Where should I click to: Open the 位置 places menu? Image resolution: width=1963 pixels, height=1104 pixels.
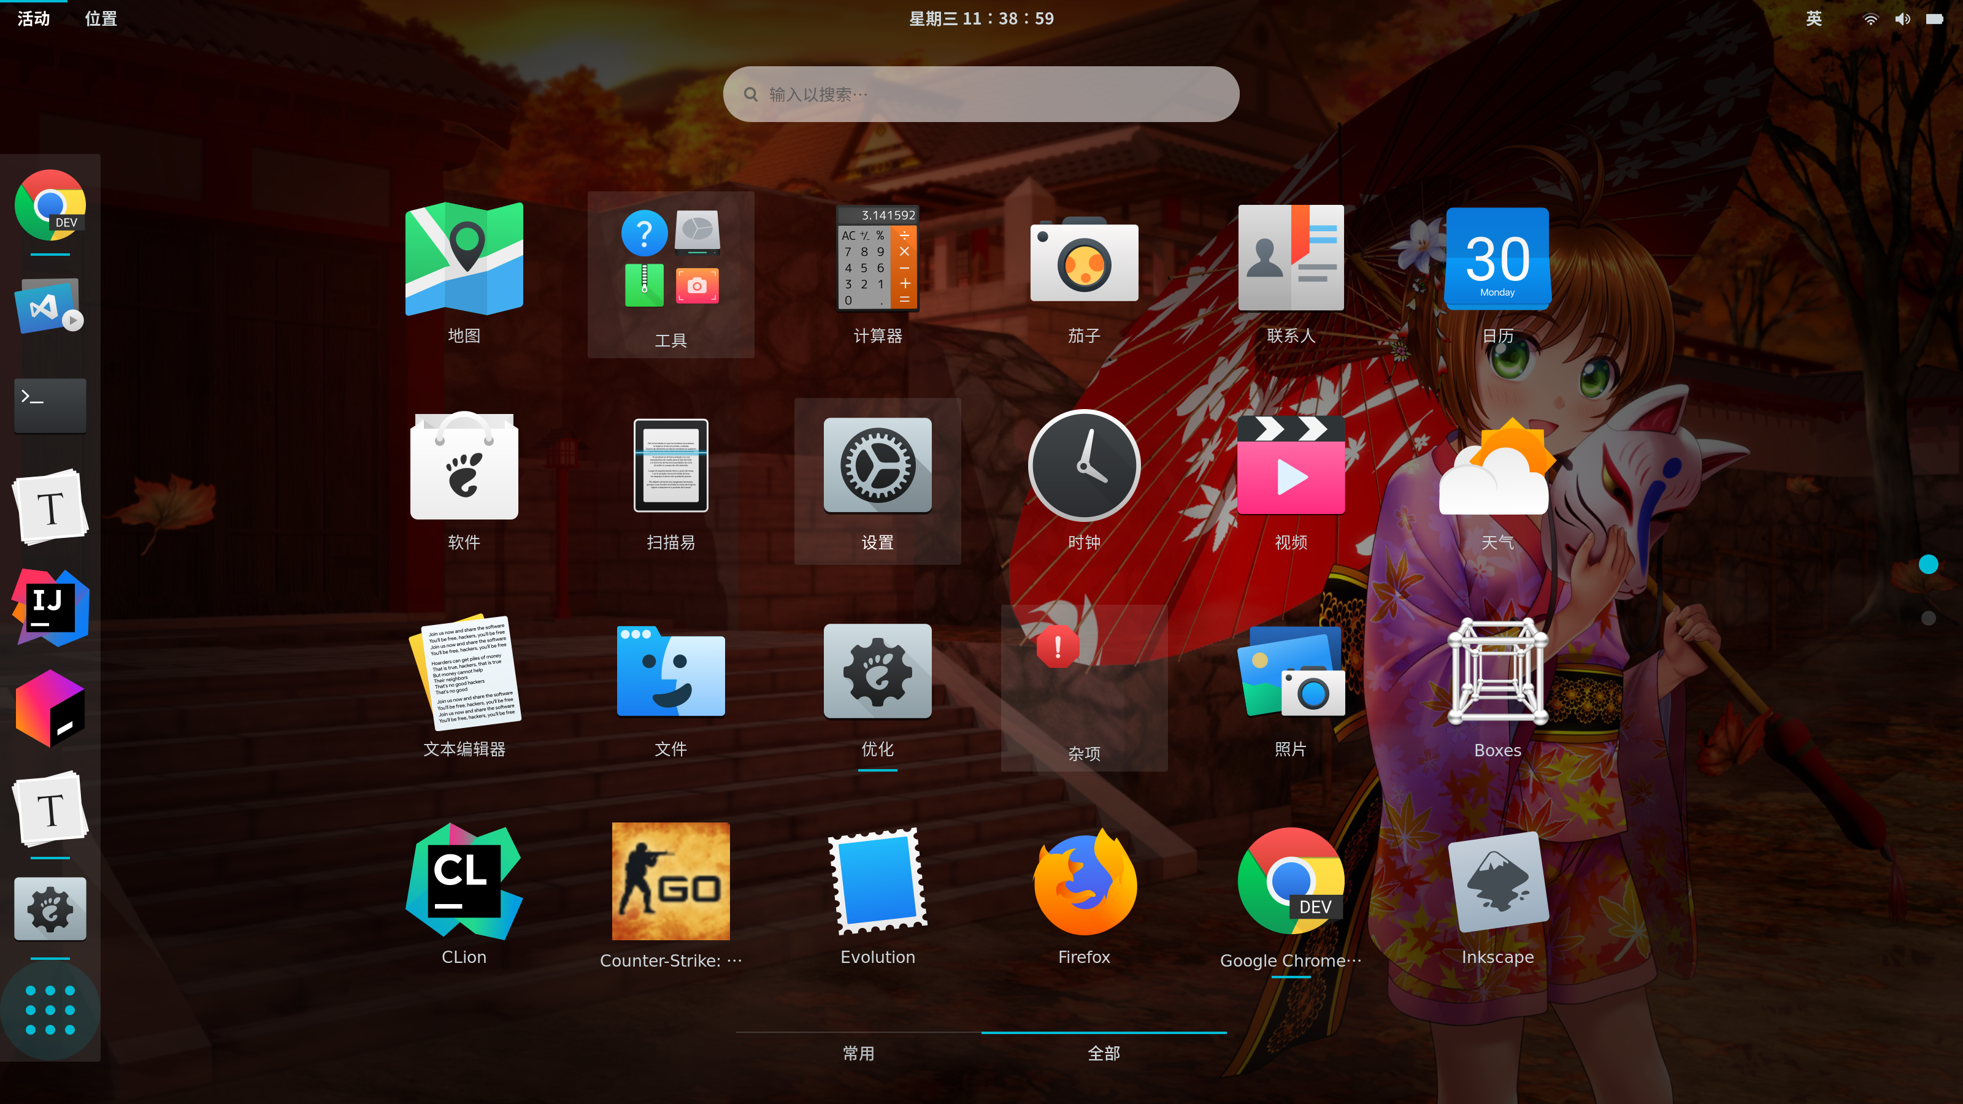click(x=101, y=18)
